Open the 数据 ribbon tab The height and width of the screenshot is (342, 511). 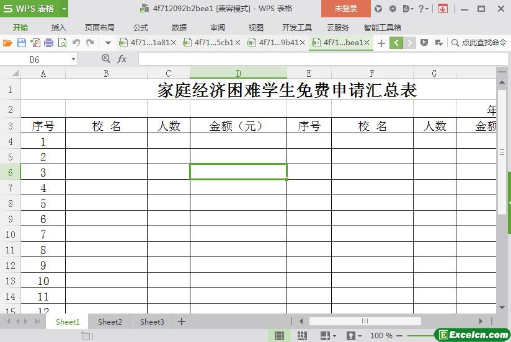pos(179,28)
